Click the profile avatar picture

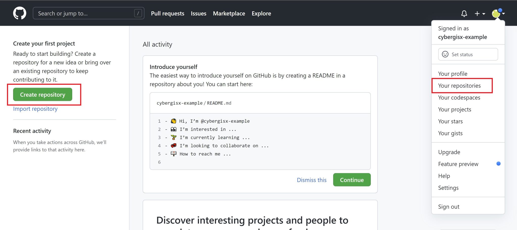[x=496, y=13]
